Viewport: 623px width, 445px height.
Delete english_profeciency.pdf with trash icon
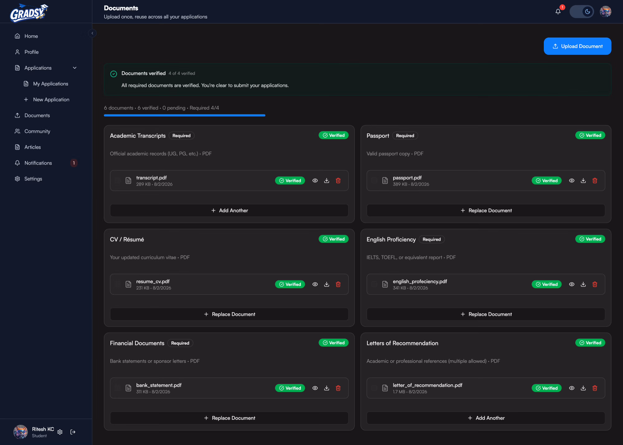point(595,284)
